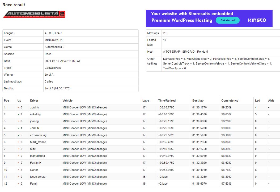
Task: Click the Get started button in the Kinsta ad
Action: click(x=227, y=20)
